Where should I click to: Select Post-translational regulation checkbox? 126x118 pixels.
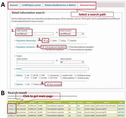tap(68, 50)
